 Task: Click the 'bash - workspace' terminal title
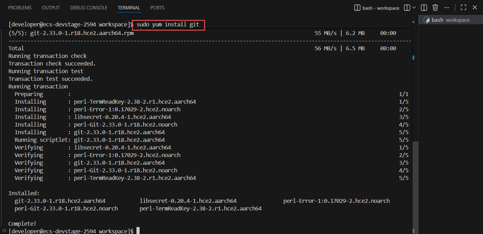click(381, 8)
